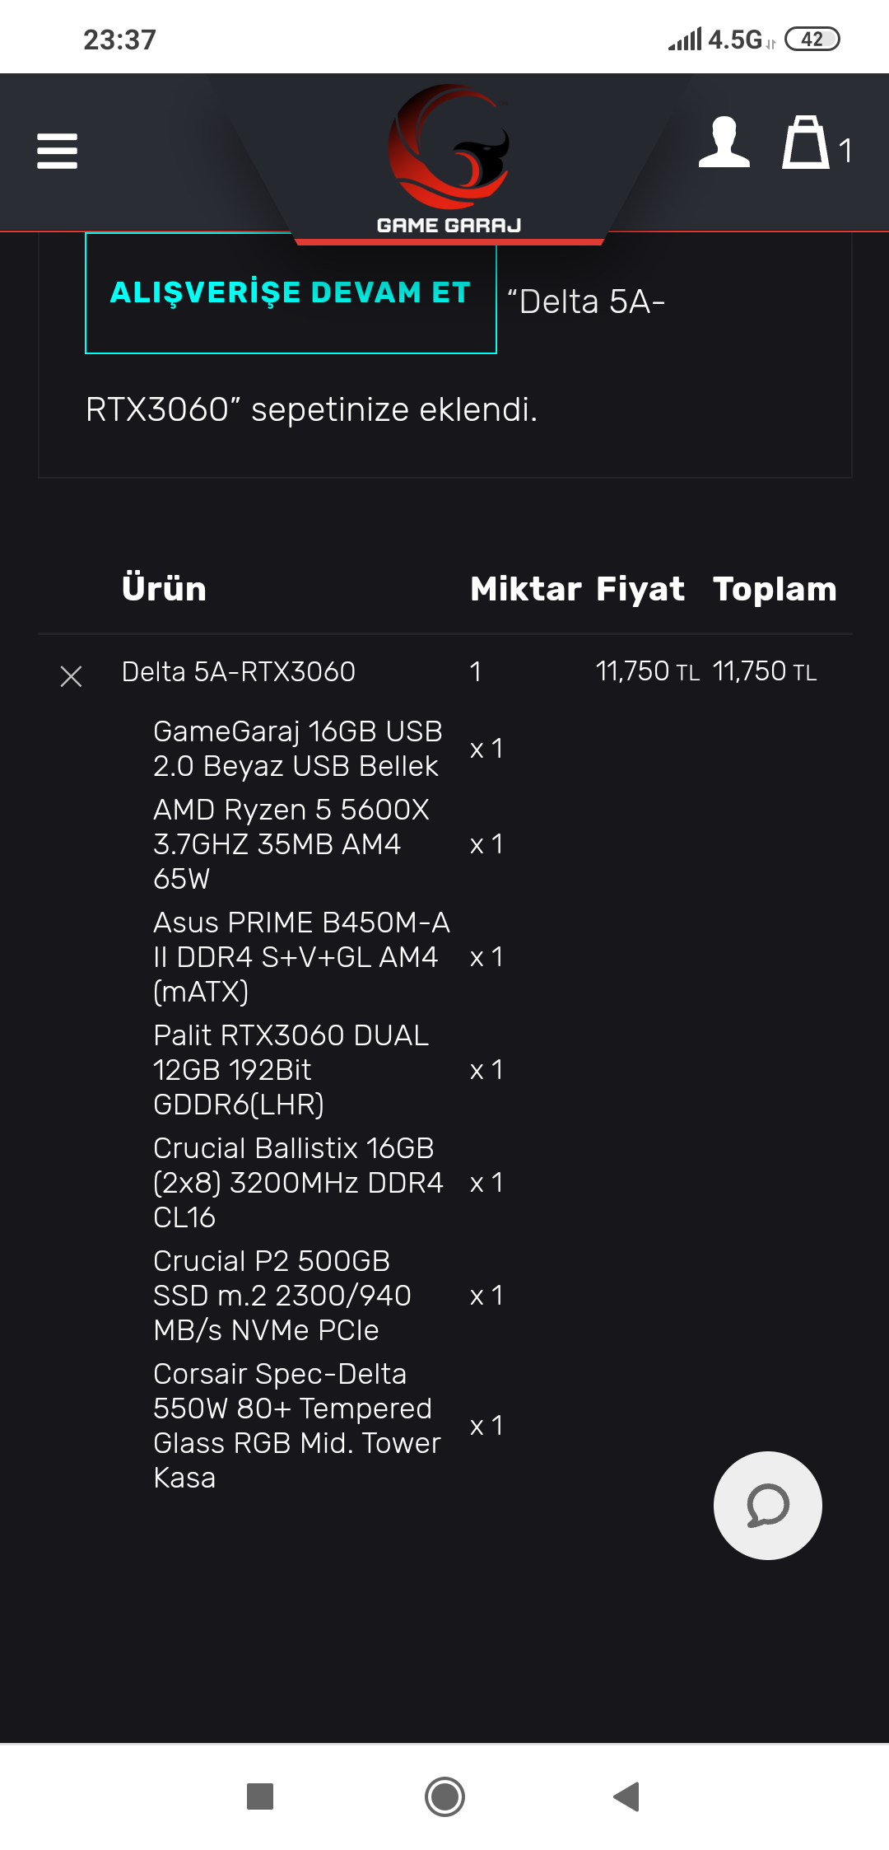
Task: Open Delta 5A-RTX3060 product link
Action: [239, 672]
